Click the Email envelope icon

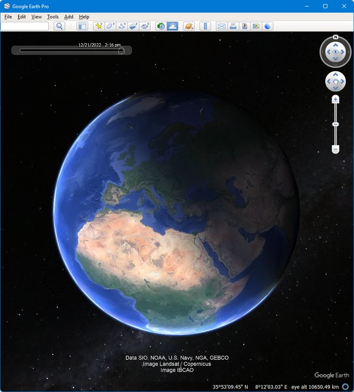pyautogui.click(x=222, y=26)
